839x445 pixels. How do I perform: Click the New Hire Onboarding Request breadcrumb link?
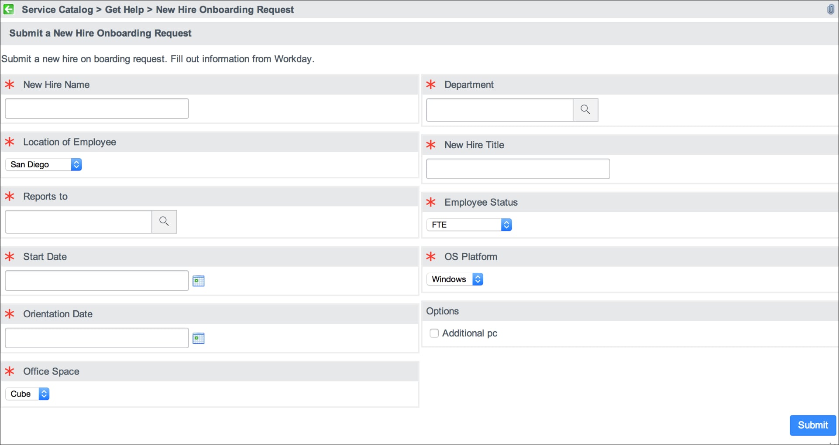(225, 9)
